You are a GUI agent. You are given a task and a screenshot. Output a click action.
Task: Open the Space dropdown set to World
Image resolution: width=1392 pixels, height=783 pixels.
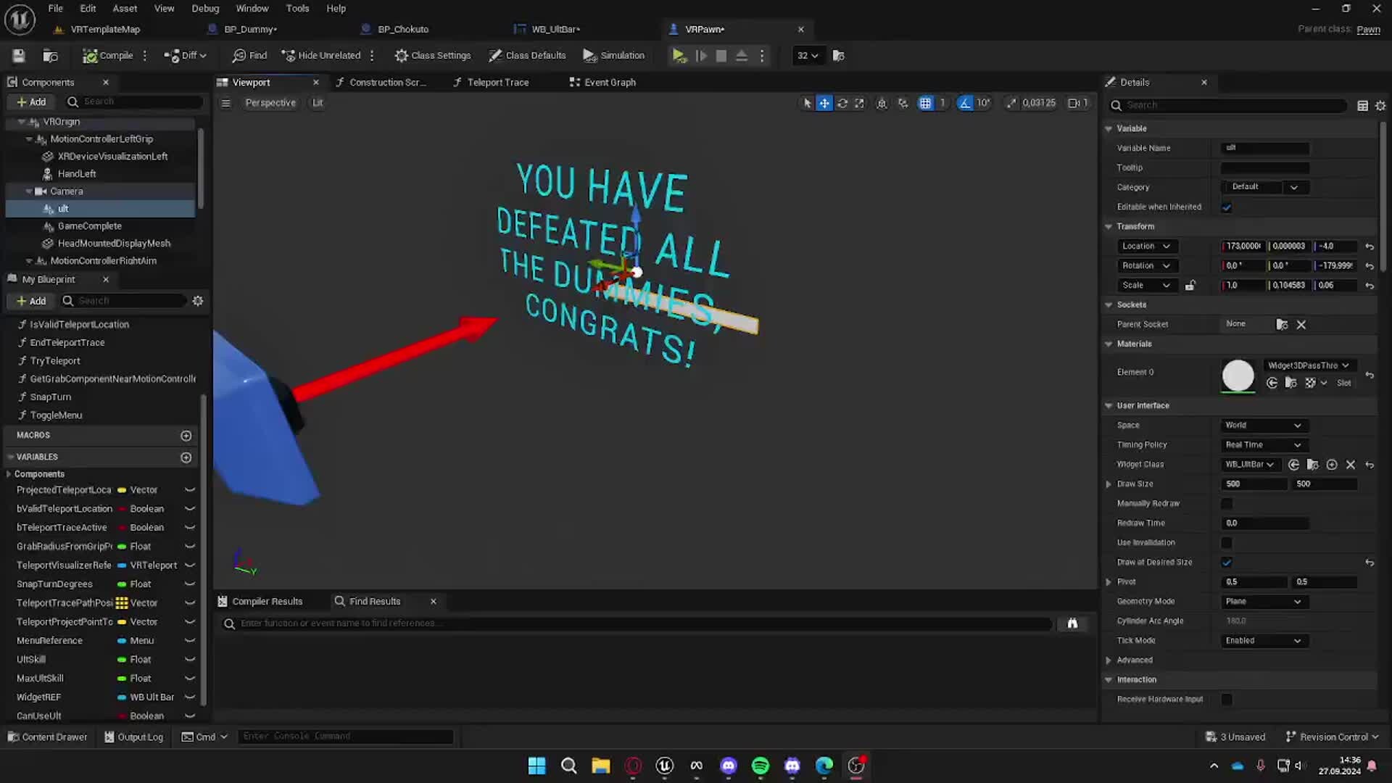pyautogui.click(x=1263, y=425)
